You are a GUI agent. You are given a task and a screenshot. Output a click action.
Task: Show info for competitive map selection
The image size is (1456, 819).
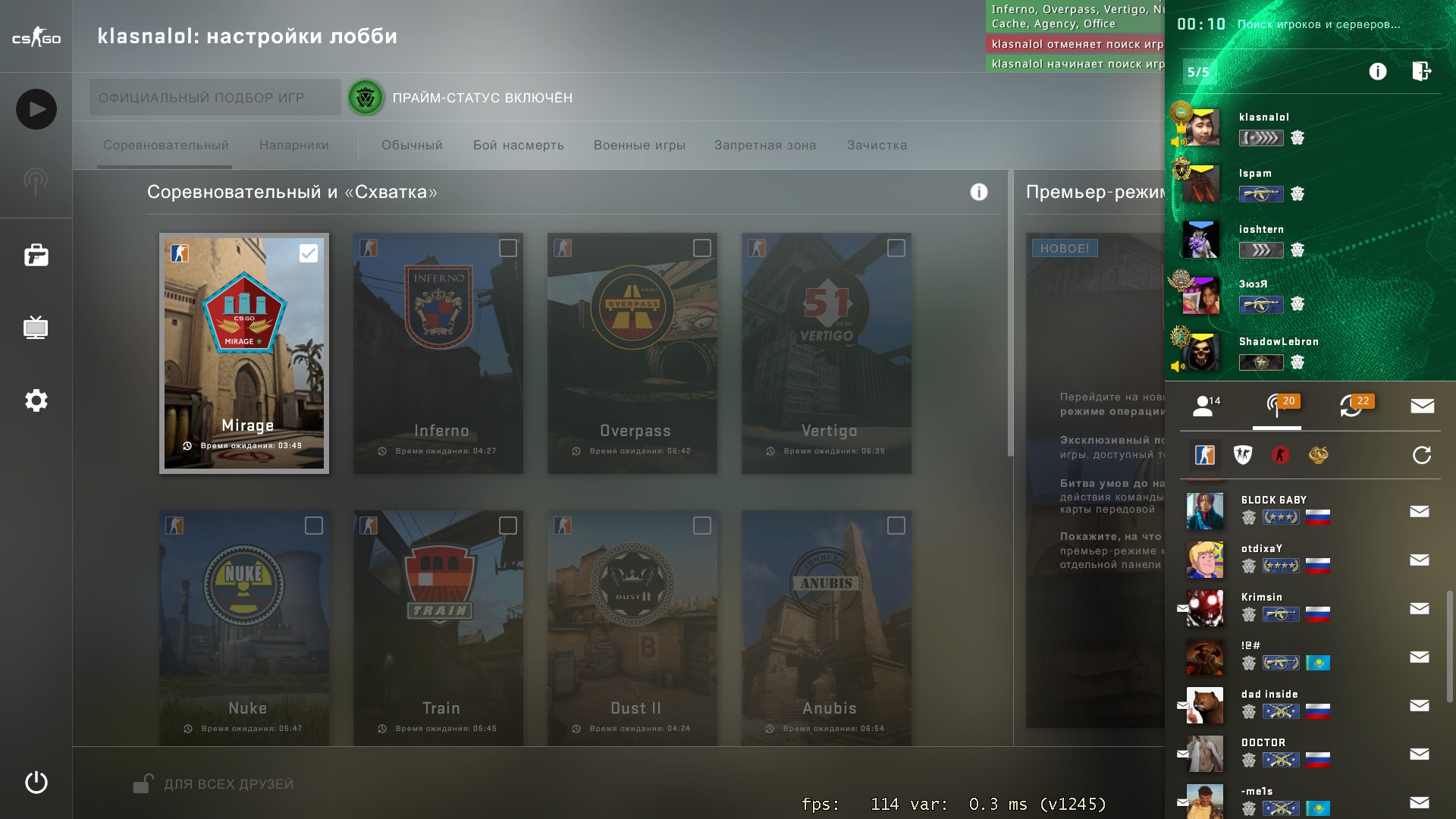[x=979, y=192]
